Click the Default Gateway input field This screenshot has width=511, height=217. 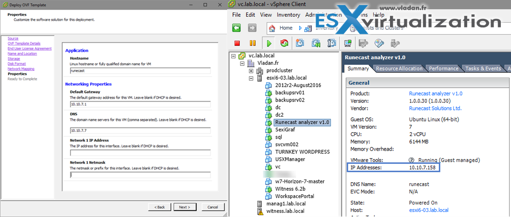[x=141, y=104]
